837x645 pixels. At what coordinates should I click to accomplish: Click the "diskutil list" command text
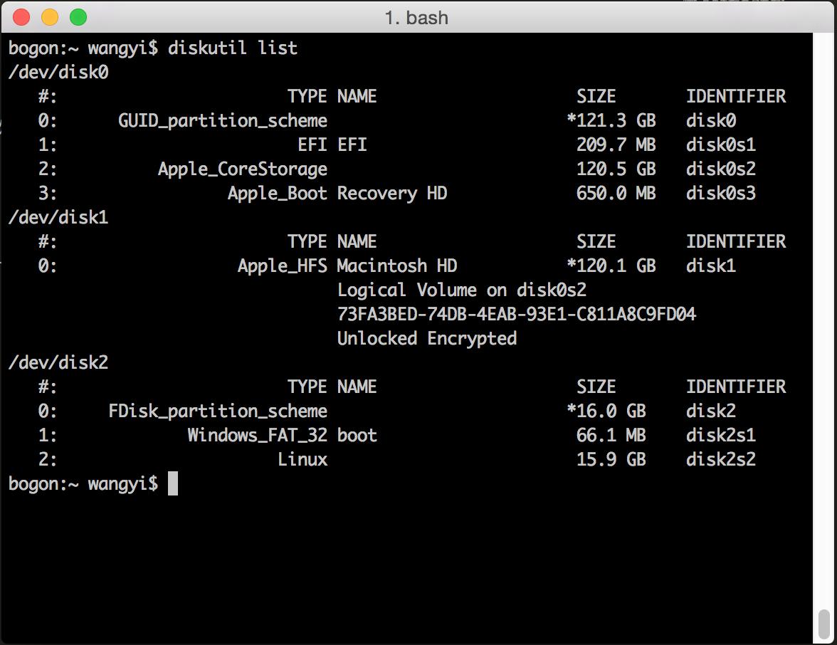click(232, 48)
